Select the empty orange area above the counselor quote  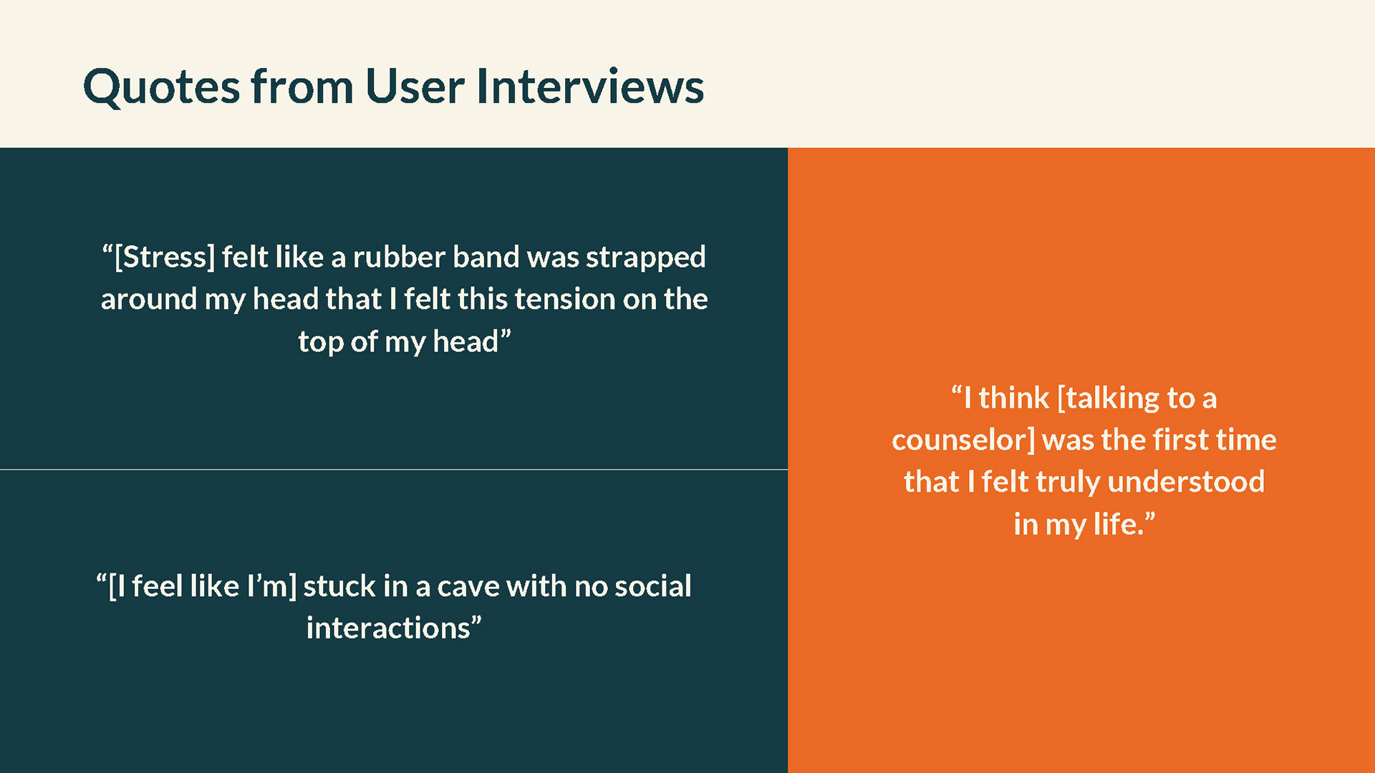1081,258
